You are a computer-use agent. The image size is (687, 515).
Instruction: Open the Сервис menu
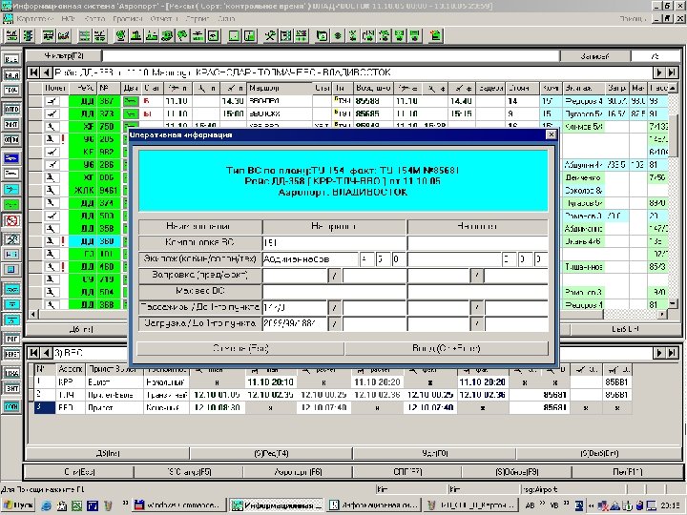tap(198, 18)
